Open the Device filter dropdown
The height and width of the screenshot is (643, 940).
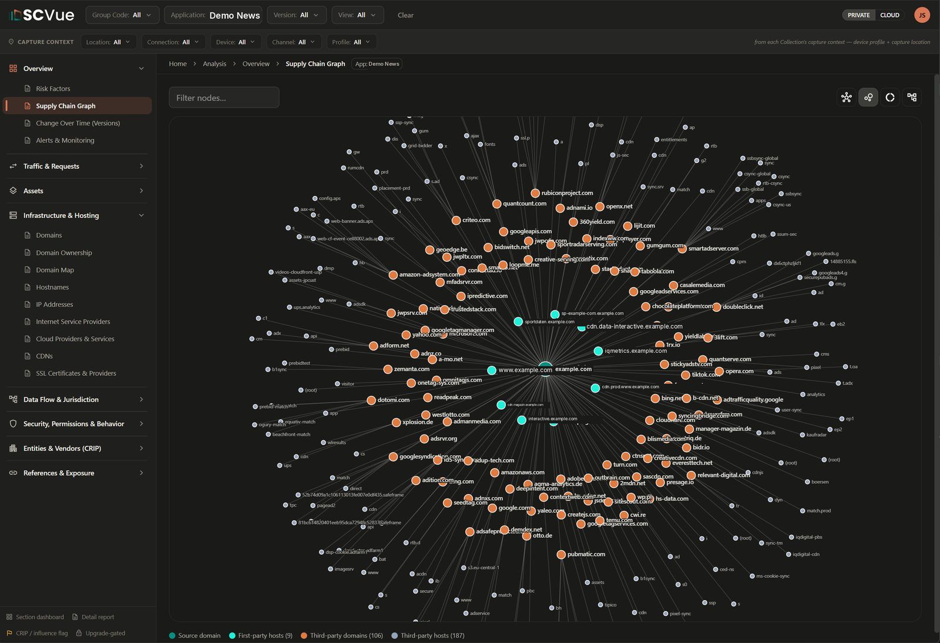(x=236, y=42)
